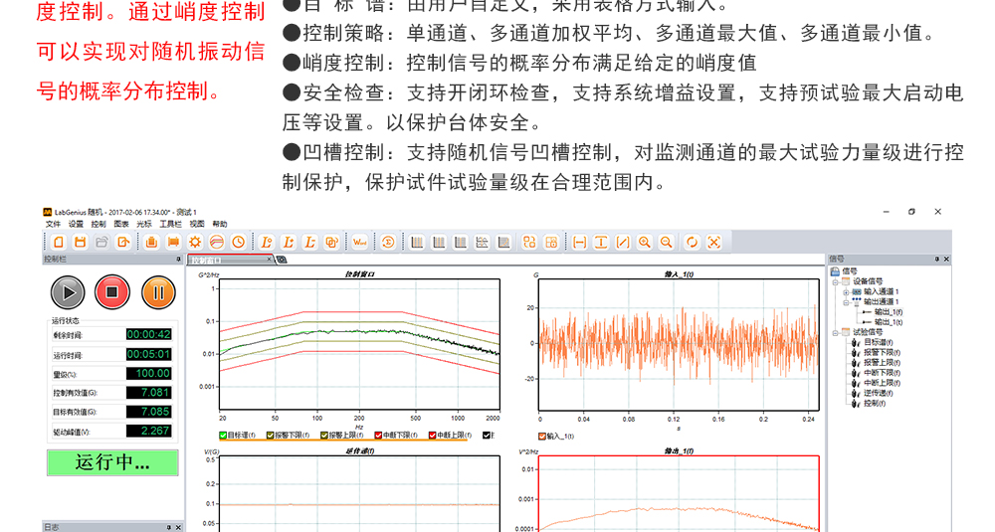Screen dimensions: 995x532
Task: Open settings with the gear toolbar icon
Action: pyautogui.click(x=195, y=243)
